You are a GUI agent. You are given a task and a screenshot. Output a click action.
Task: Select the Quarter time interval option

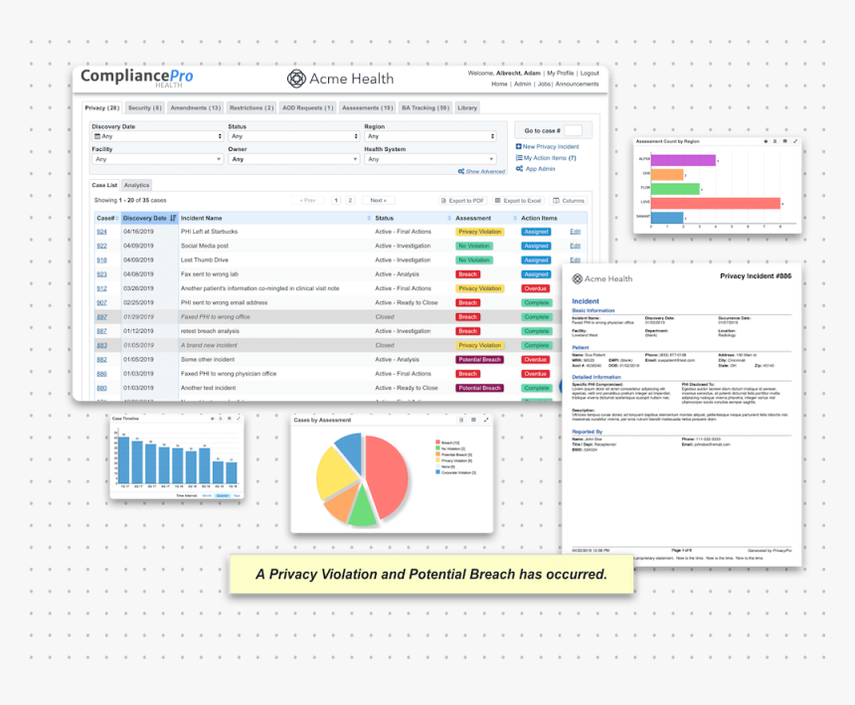point(223,495)
